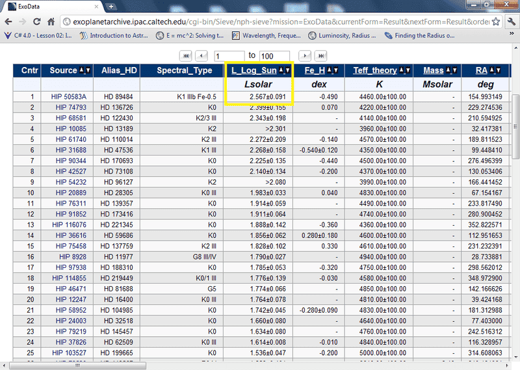Click the previous page arrow button
The height and width of the screenshot is (370, 520).
tap(201, 55)
